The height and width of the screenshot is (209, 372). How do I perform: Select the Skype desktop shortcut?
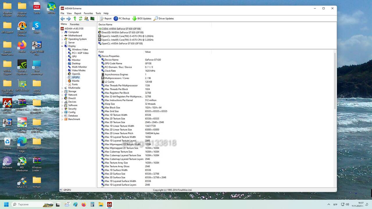click(x=37, y=28)
